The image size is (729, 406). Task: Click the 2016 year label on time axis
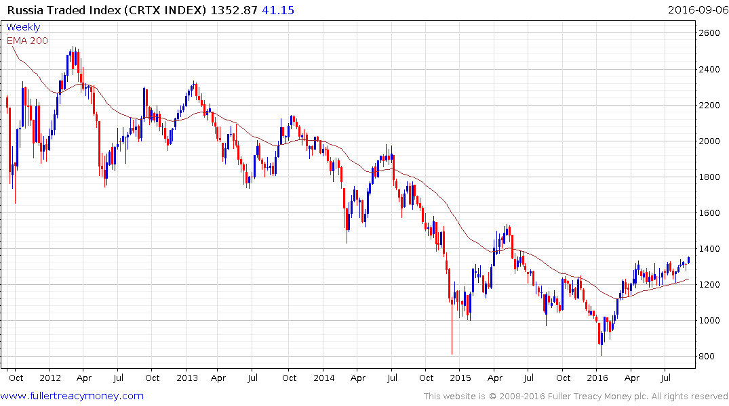(x=597, y=378)
